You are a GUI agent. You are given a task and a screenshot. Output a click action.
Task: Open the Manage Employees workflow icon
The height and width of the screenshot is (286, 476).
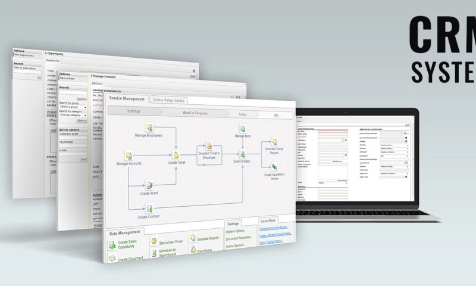149,127
